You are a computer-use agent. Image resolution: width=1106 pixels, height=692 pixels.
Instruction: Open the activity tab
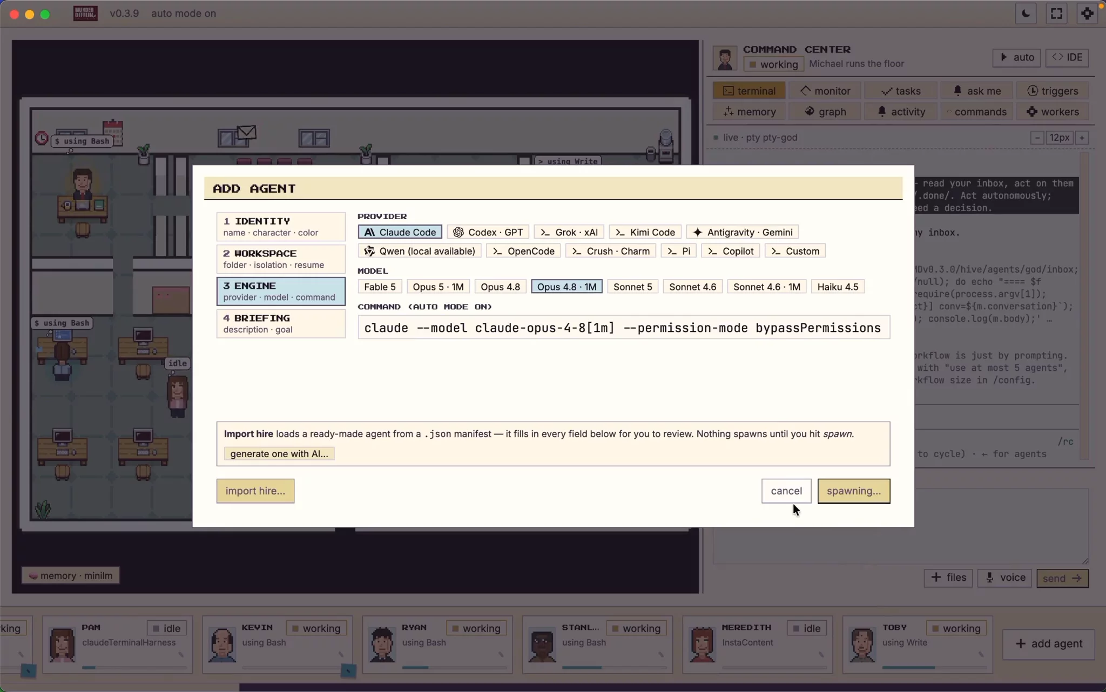click(x=900, y=112)
